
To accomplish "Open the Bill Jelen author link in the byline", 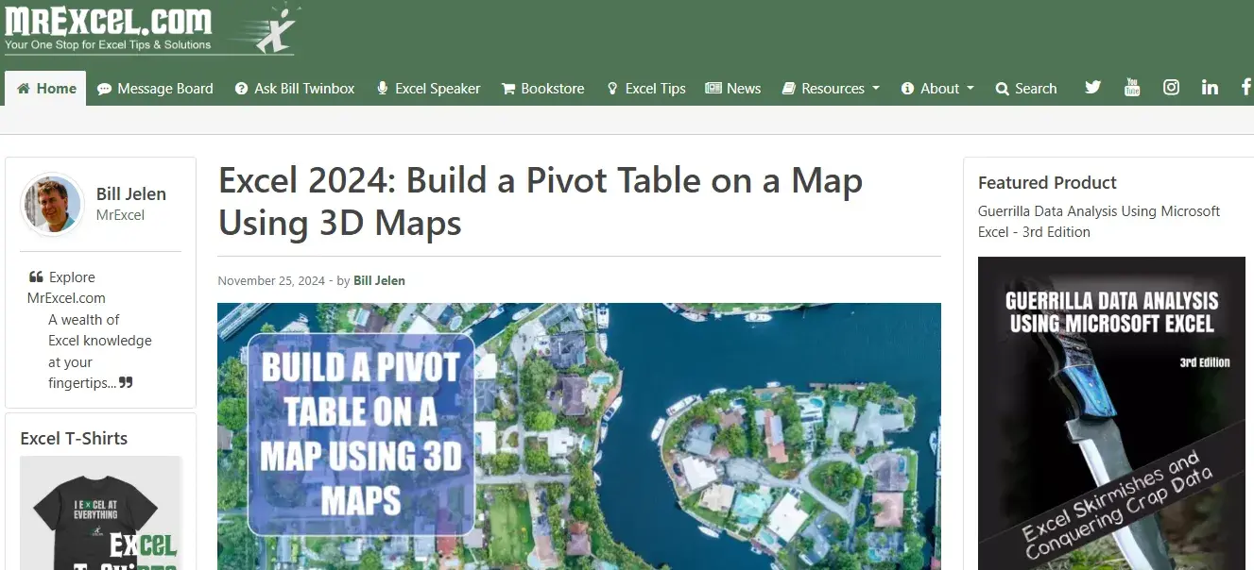I will [x=379, y=281].
